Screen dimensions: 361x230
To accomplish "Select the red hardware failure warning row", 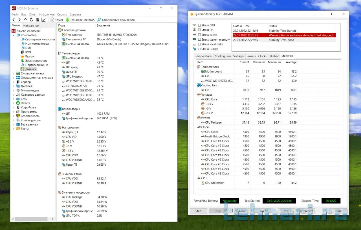I will click(x=284, y=35).
